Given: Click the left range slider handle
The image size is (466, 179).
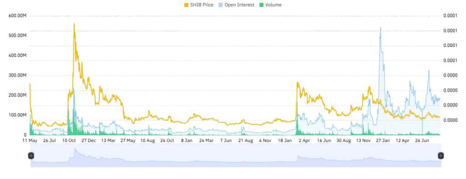Looking at the screenshot, I should click(31, 155).
